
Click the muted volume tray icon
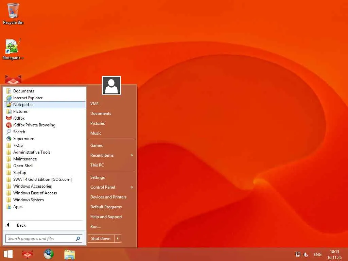(x=306, y=255)
